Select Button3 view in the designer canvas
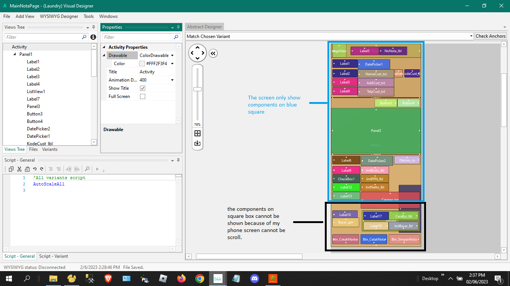Screen dimensions: 510x286 point(386,103)
